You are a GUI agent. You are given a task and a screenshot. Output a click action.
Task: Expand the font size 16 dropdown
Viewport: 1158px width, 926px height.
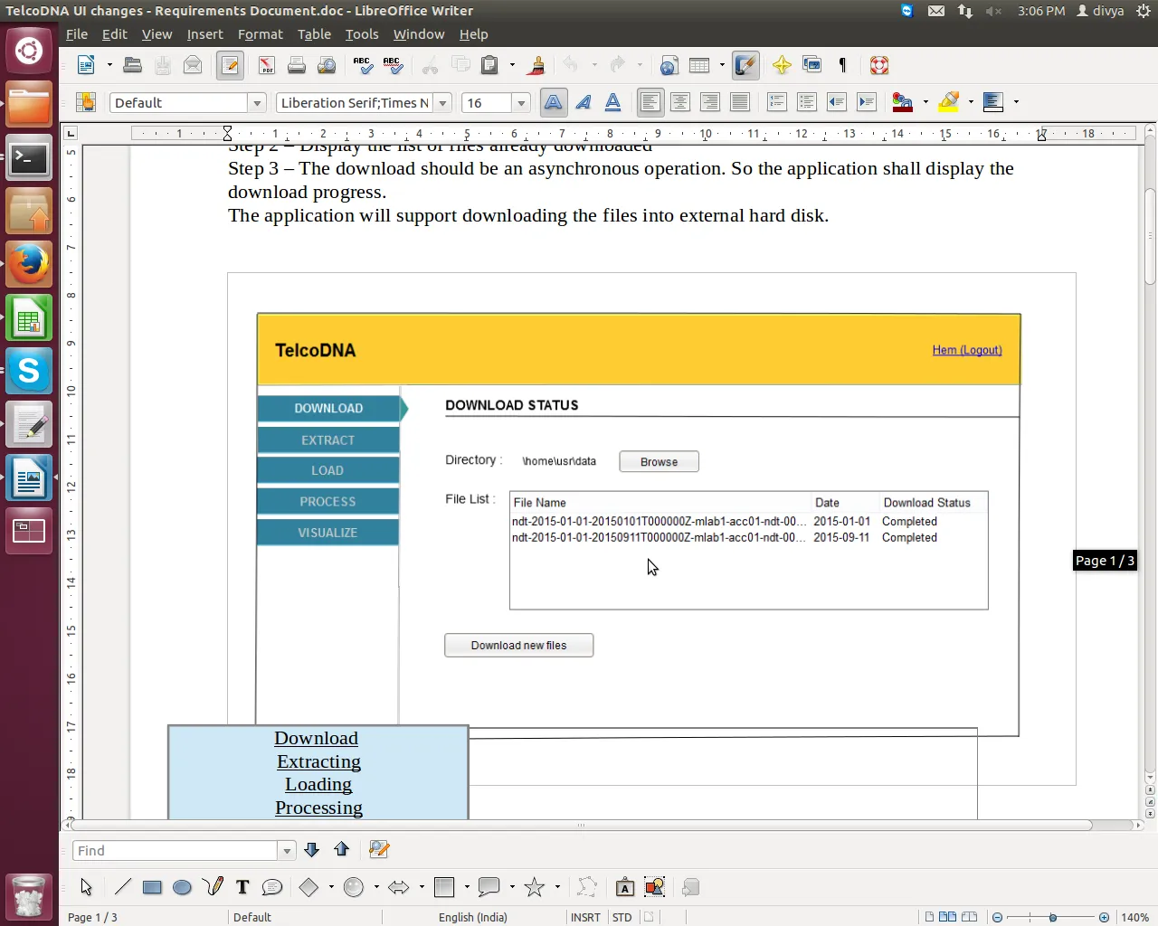(x=520, y=103)
